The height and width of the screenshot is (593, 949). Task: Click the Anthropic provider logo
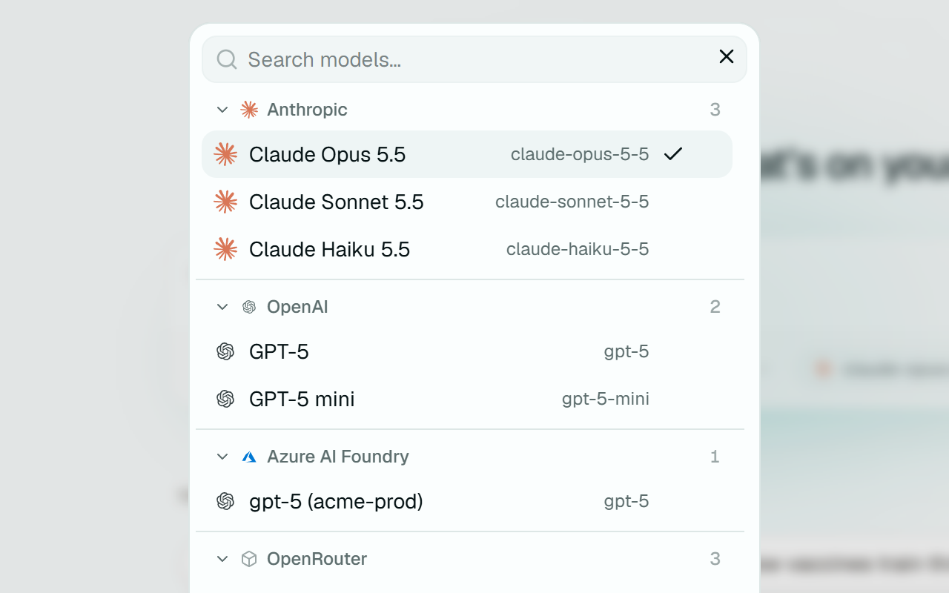point(249,110)
